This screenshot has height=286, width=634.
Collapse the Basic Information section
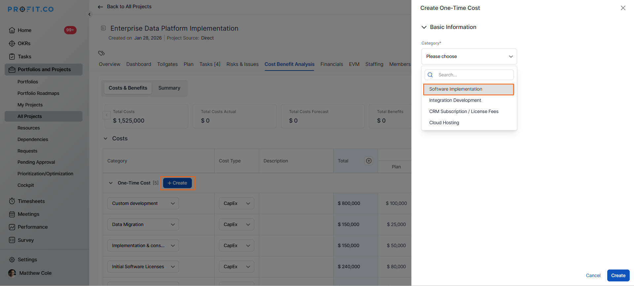[424, 27]
